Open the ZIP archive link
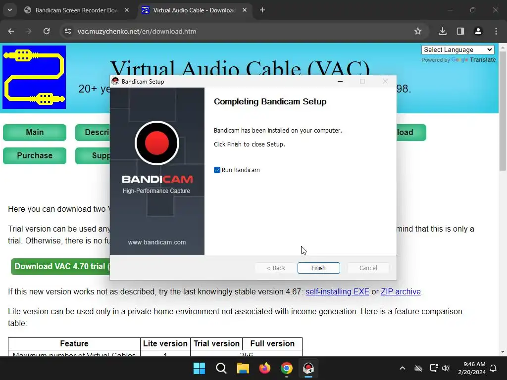Screen dimensions: 507x380 (401, 291)
